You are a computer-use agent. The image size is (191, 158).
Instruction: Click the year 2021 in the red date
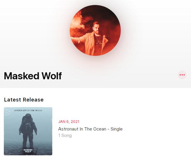pyautogui.click(x=75, y=122)
